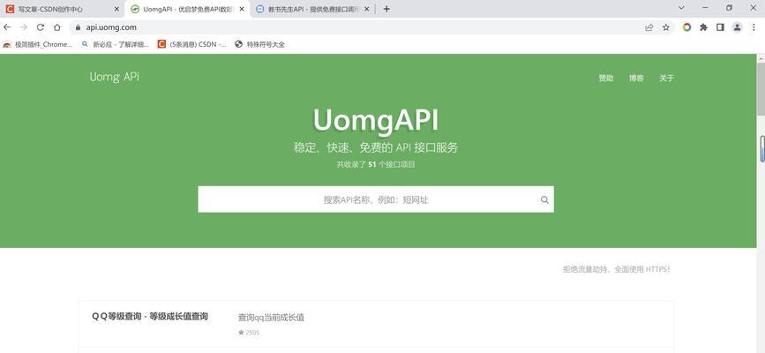Open the 关于 nav link
The height and width of the screenshot is (353, 765).
point(666,79)
